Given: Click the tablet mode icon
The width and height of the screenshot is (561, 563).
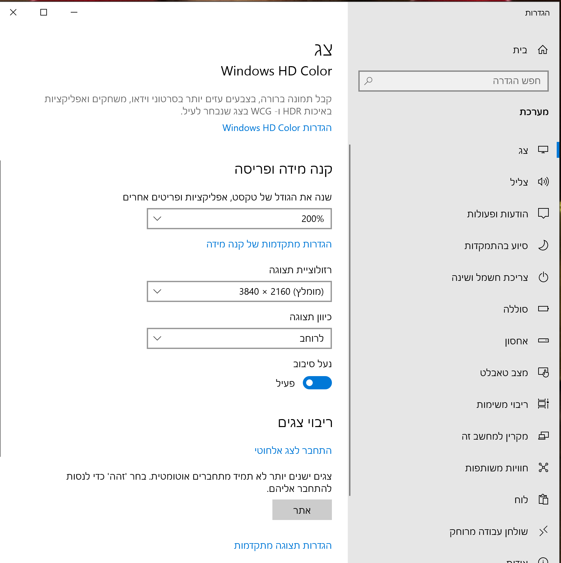Looking at the screenshot, I should point(543,372).
